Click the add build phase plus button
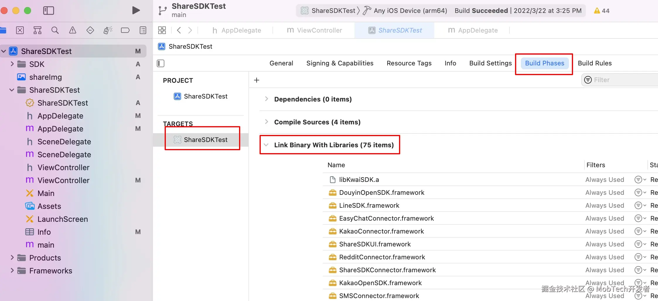 click(257, 80)
